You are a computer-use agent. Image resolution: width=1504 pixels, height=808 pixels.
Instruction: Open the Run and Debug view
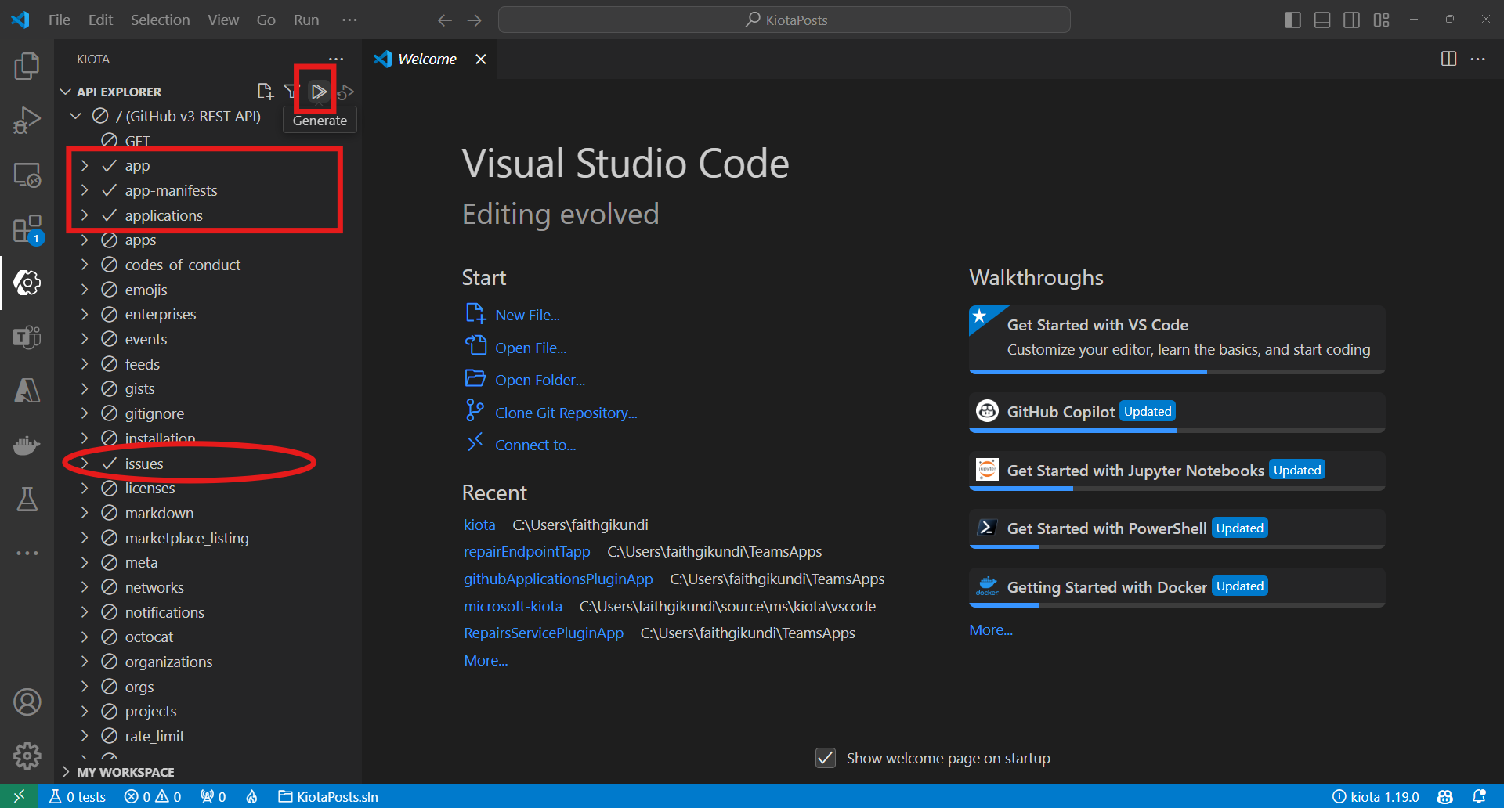[x=27, y=121]
